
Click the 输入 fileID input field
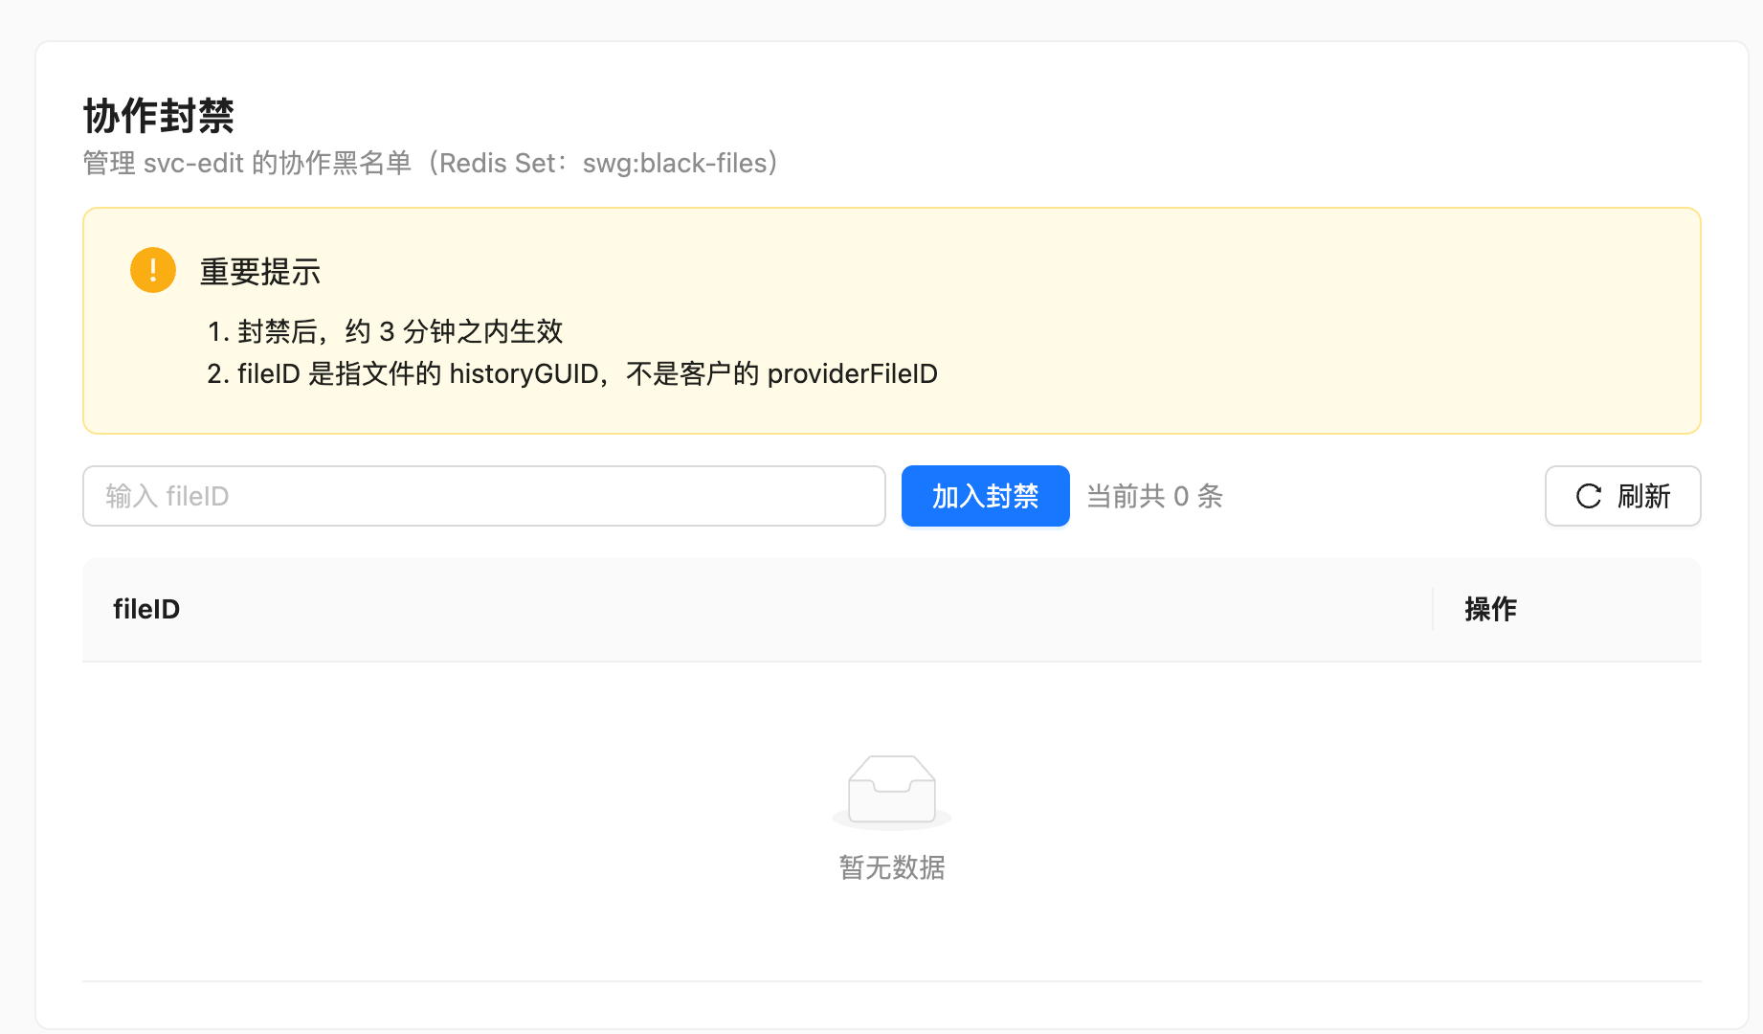483,496
